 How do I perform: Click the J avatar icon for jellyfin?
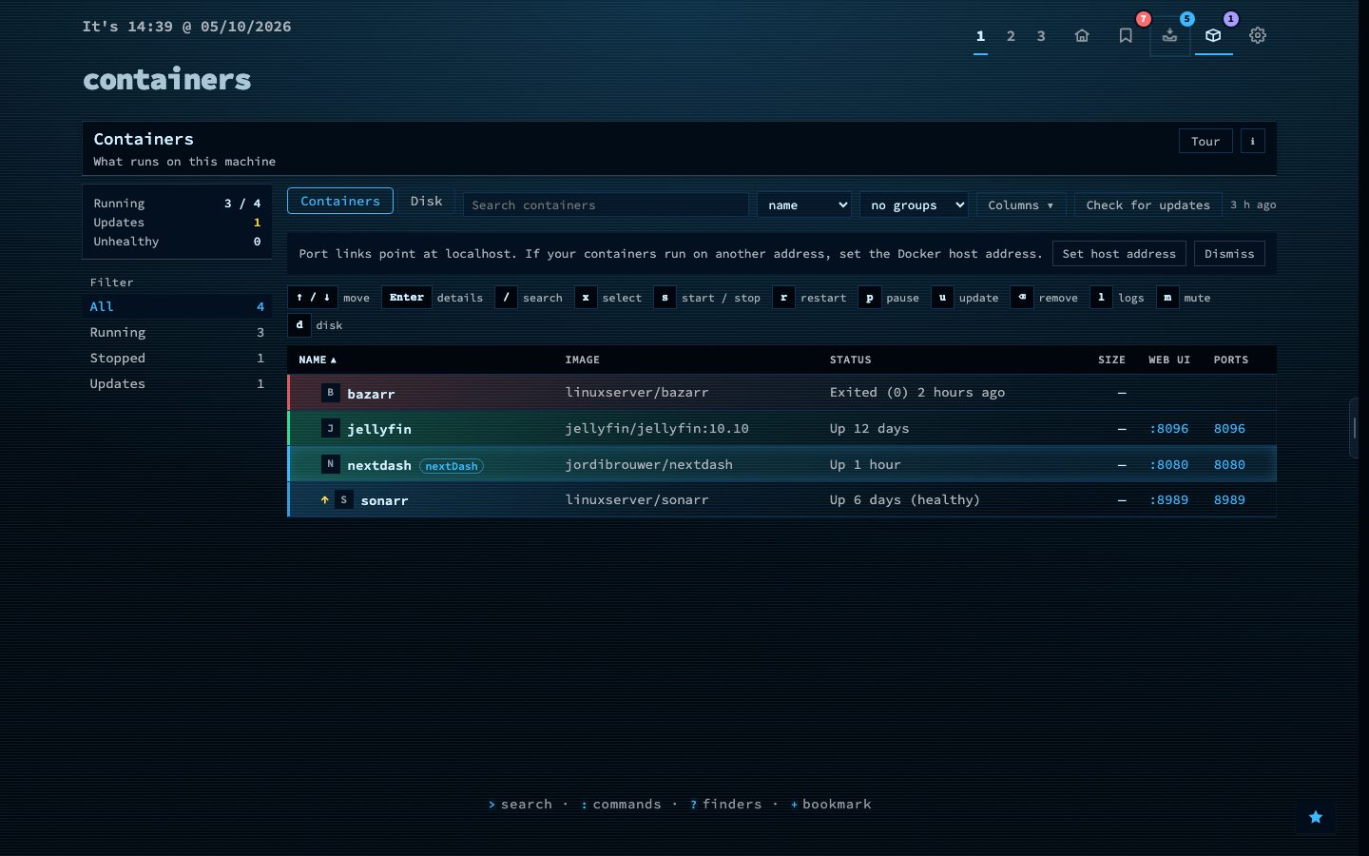[x=330, y=429]
